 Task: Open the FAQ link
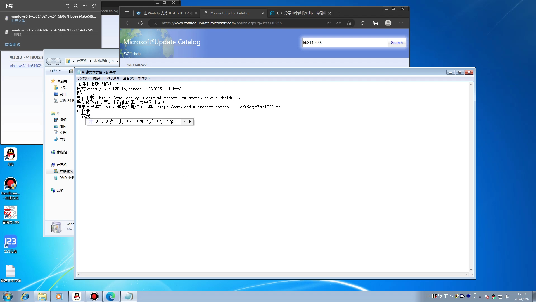[126, 54]
